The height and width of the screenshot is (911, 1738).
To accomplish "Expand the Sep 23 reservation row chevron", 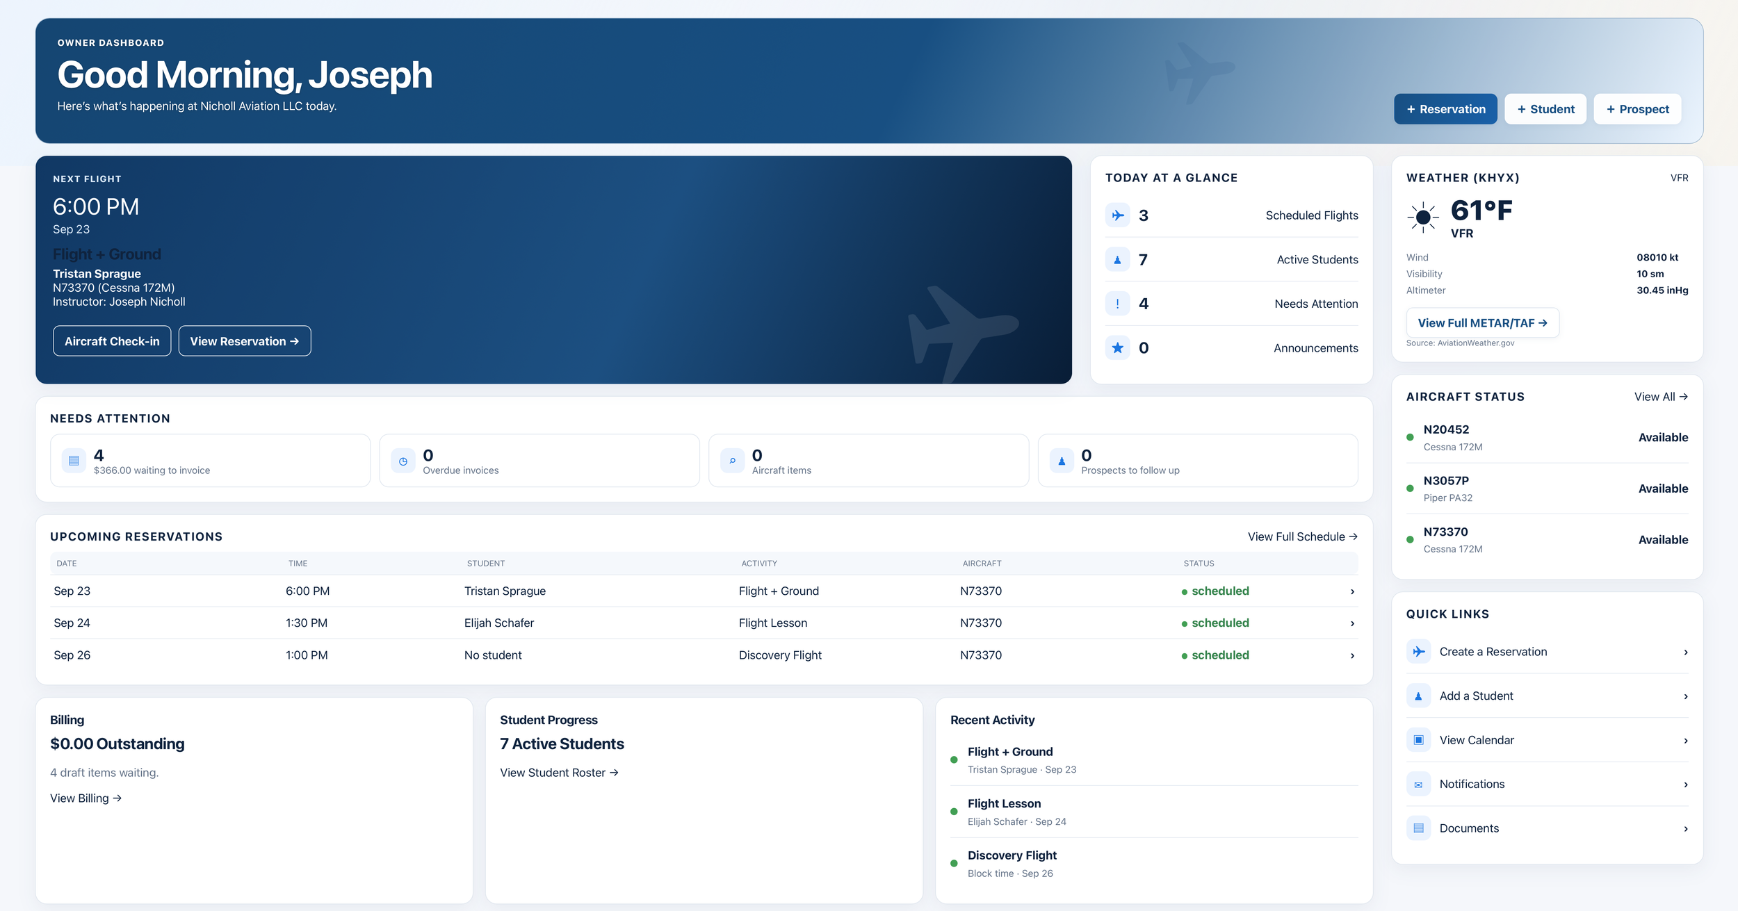I will (x=1352, y=591).
